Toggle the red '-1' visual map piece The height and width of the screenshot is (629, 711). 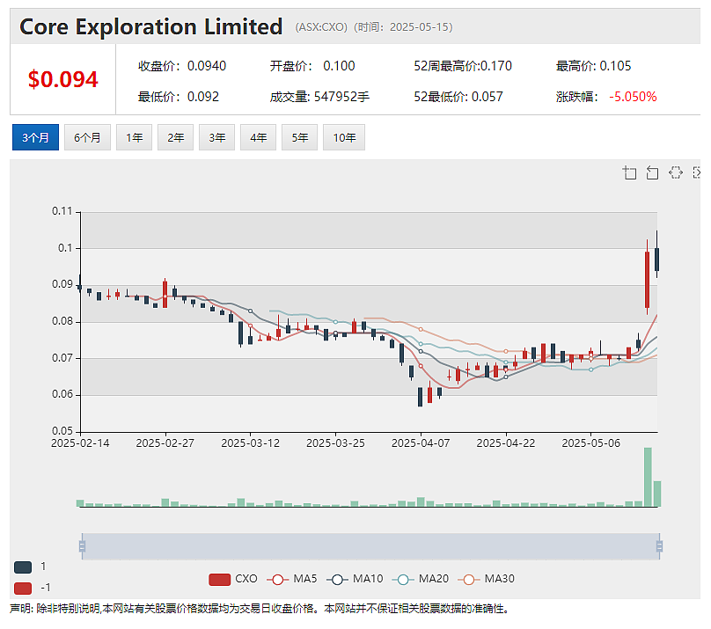tap(23, 589)
